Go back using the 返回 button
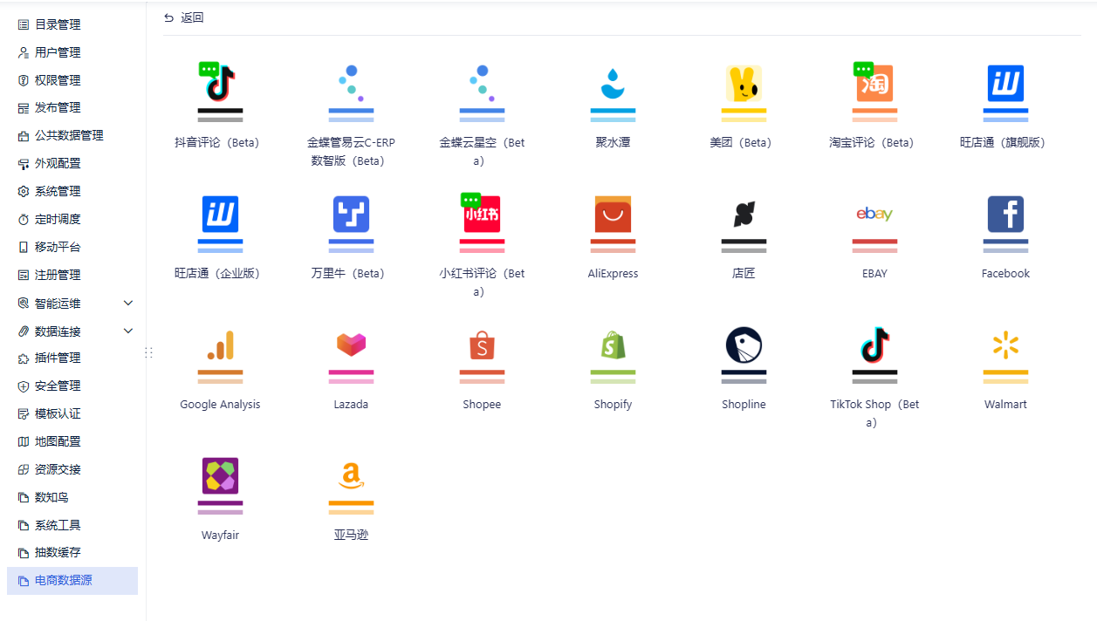This screenshot has height=621, width=1097. (184, 17)
